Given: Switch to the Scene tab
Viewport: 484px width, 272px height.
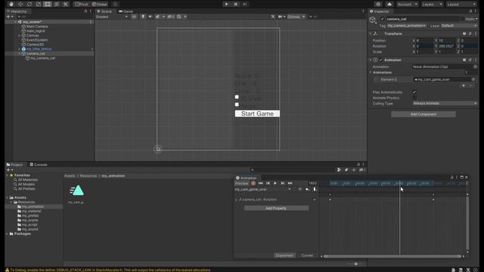Looking at the screenshot, I should (x=104, y=11).
